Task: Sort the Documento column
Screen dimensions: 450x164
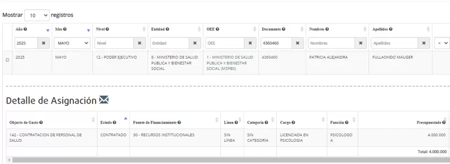Action: coord(302,29)
